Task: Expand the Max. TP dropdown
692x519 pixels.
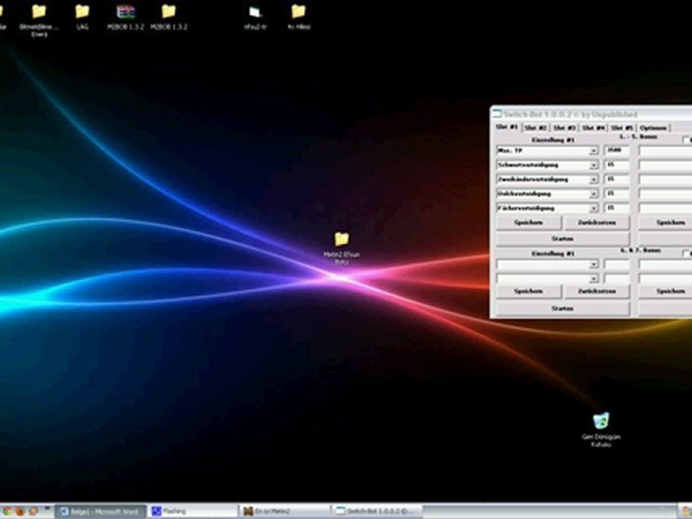Action: coord(593,151)
